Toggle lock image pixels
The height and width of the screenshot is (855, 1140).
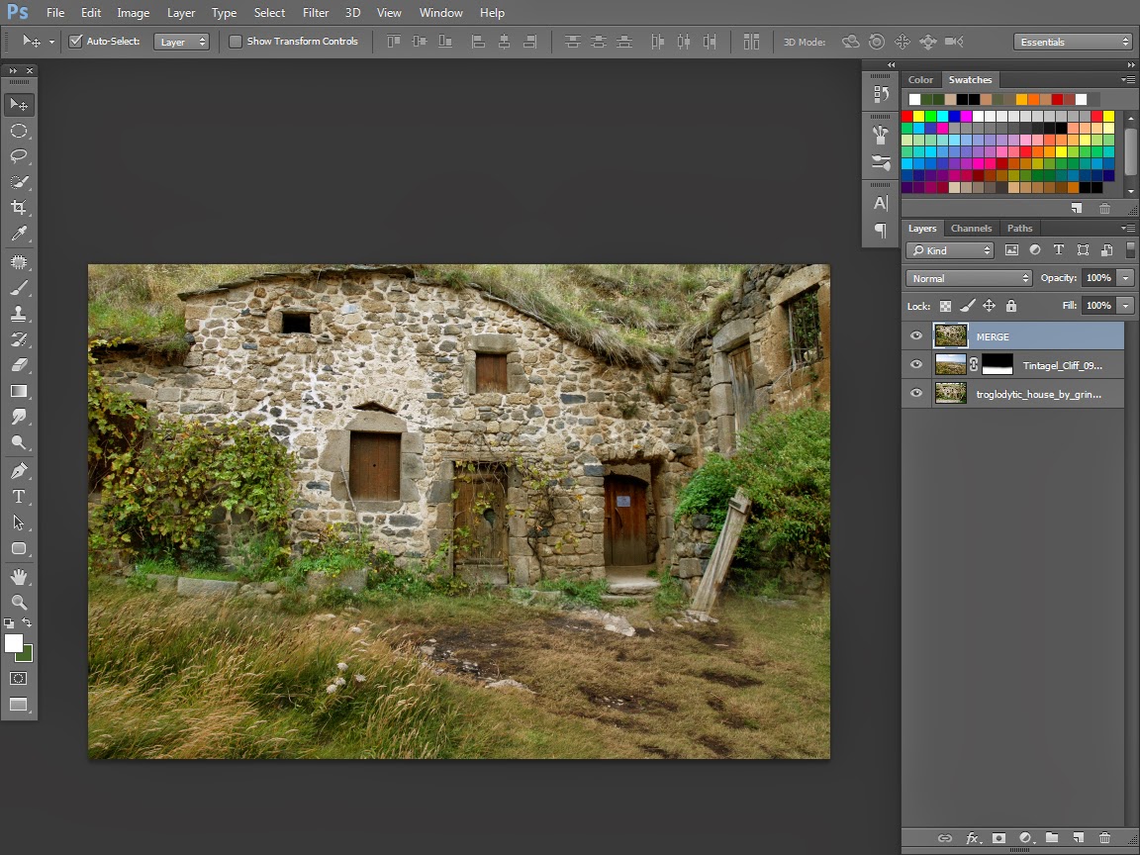click(x=967, y=306)
